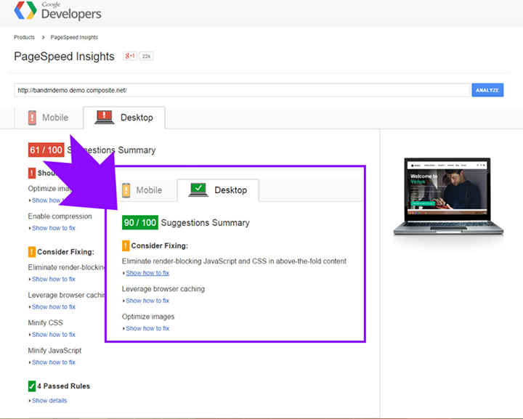Click the green desktop checkmark icon in overlay

coord(198,190)
